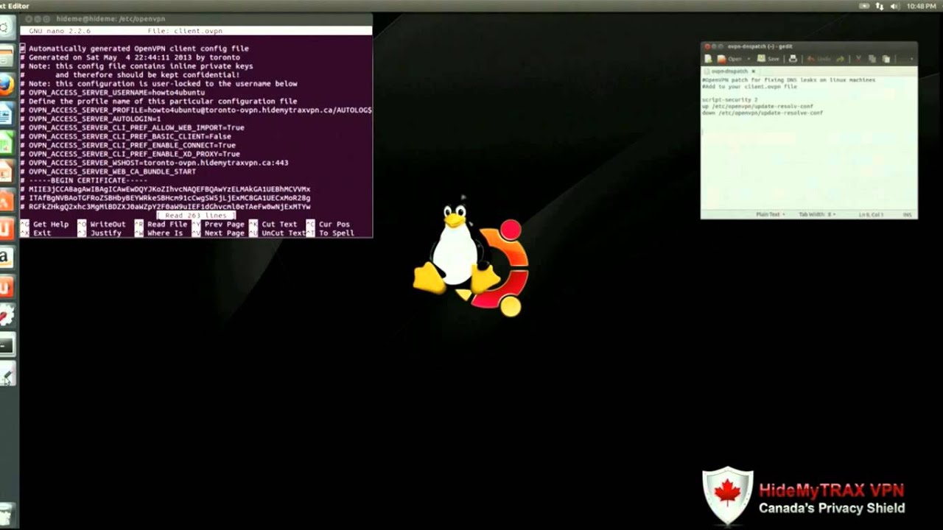Click 'File: client.ovpn' in nano header

coord(185,31)
